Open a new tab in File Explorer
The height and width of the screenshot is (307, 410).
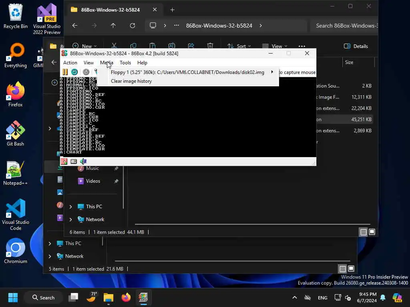172,10
